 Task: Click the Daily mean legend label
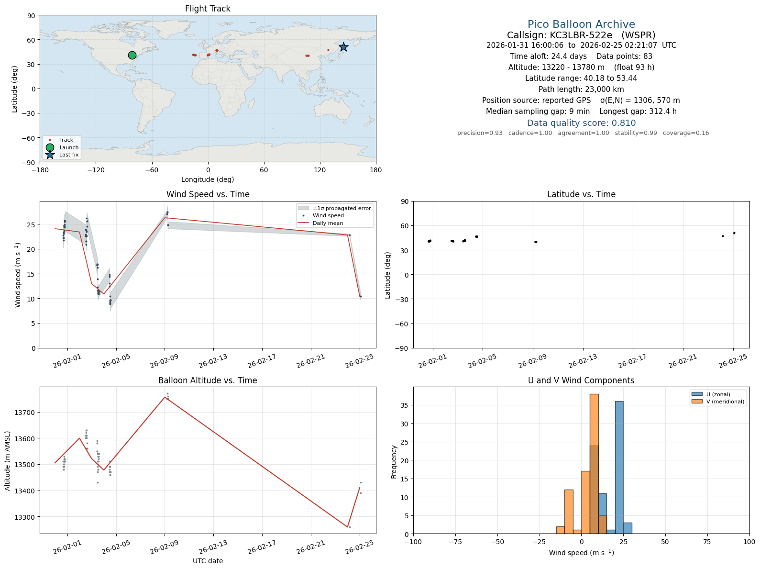click(328, 223)
